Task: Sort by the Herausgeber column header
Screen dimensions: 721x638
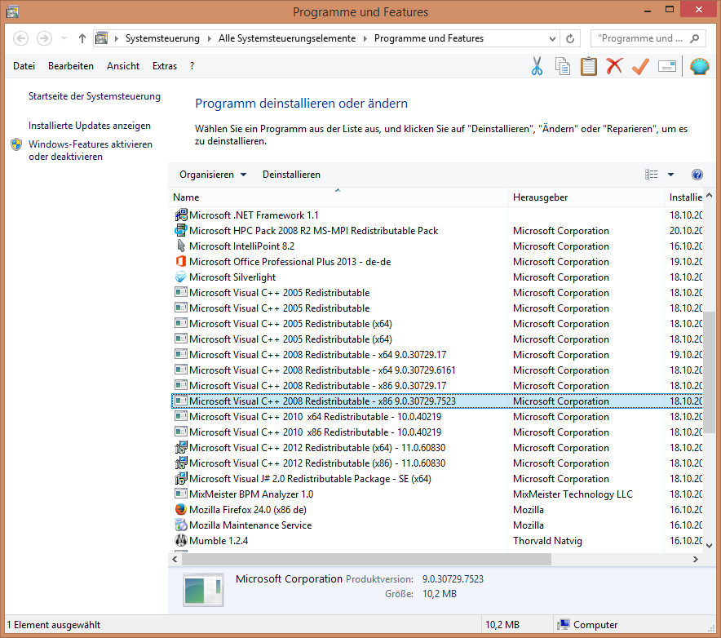Action: pyautogui.click(x=586, y=197)
